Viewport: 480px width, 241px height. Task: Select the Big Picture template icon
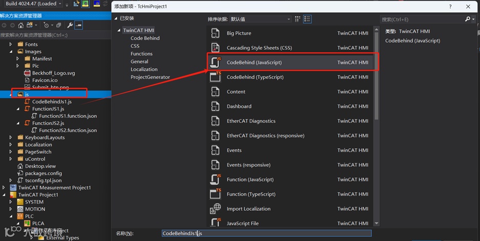pyautogui.click(x=215, y=33)
